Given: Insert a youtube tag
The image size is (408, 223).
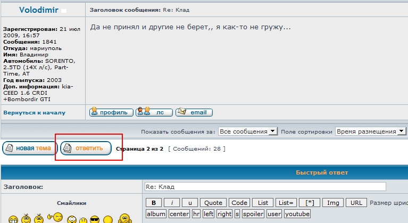Looking at the screenshot, I should point(297,214).
